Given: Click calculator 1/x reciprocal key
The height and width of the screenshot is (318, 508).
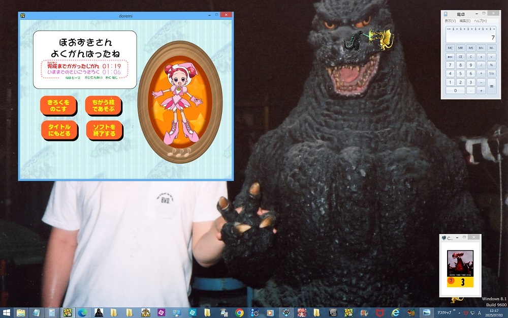Looking at the screenshot, I should pos(491,74).
